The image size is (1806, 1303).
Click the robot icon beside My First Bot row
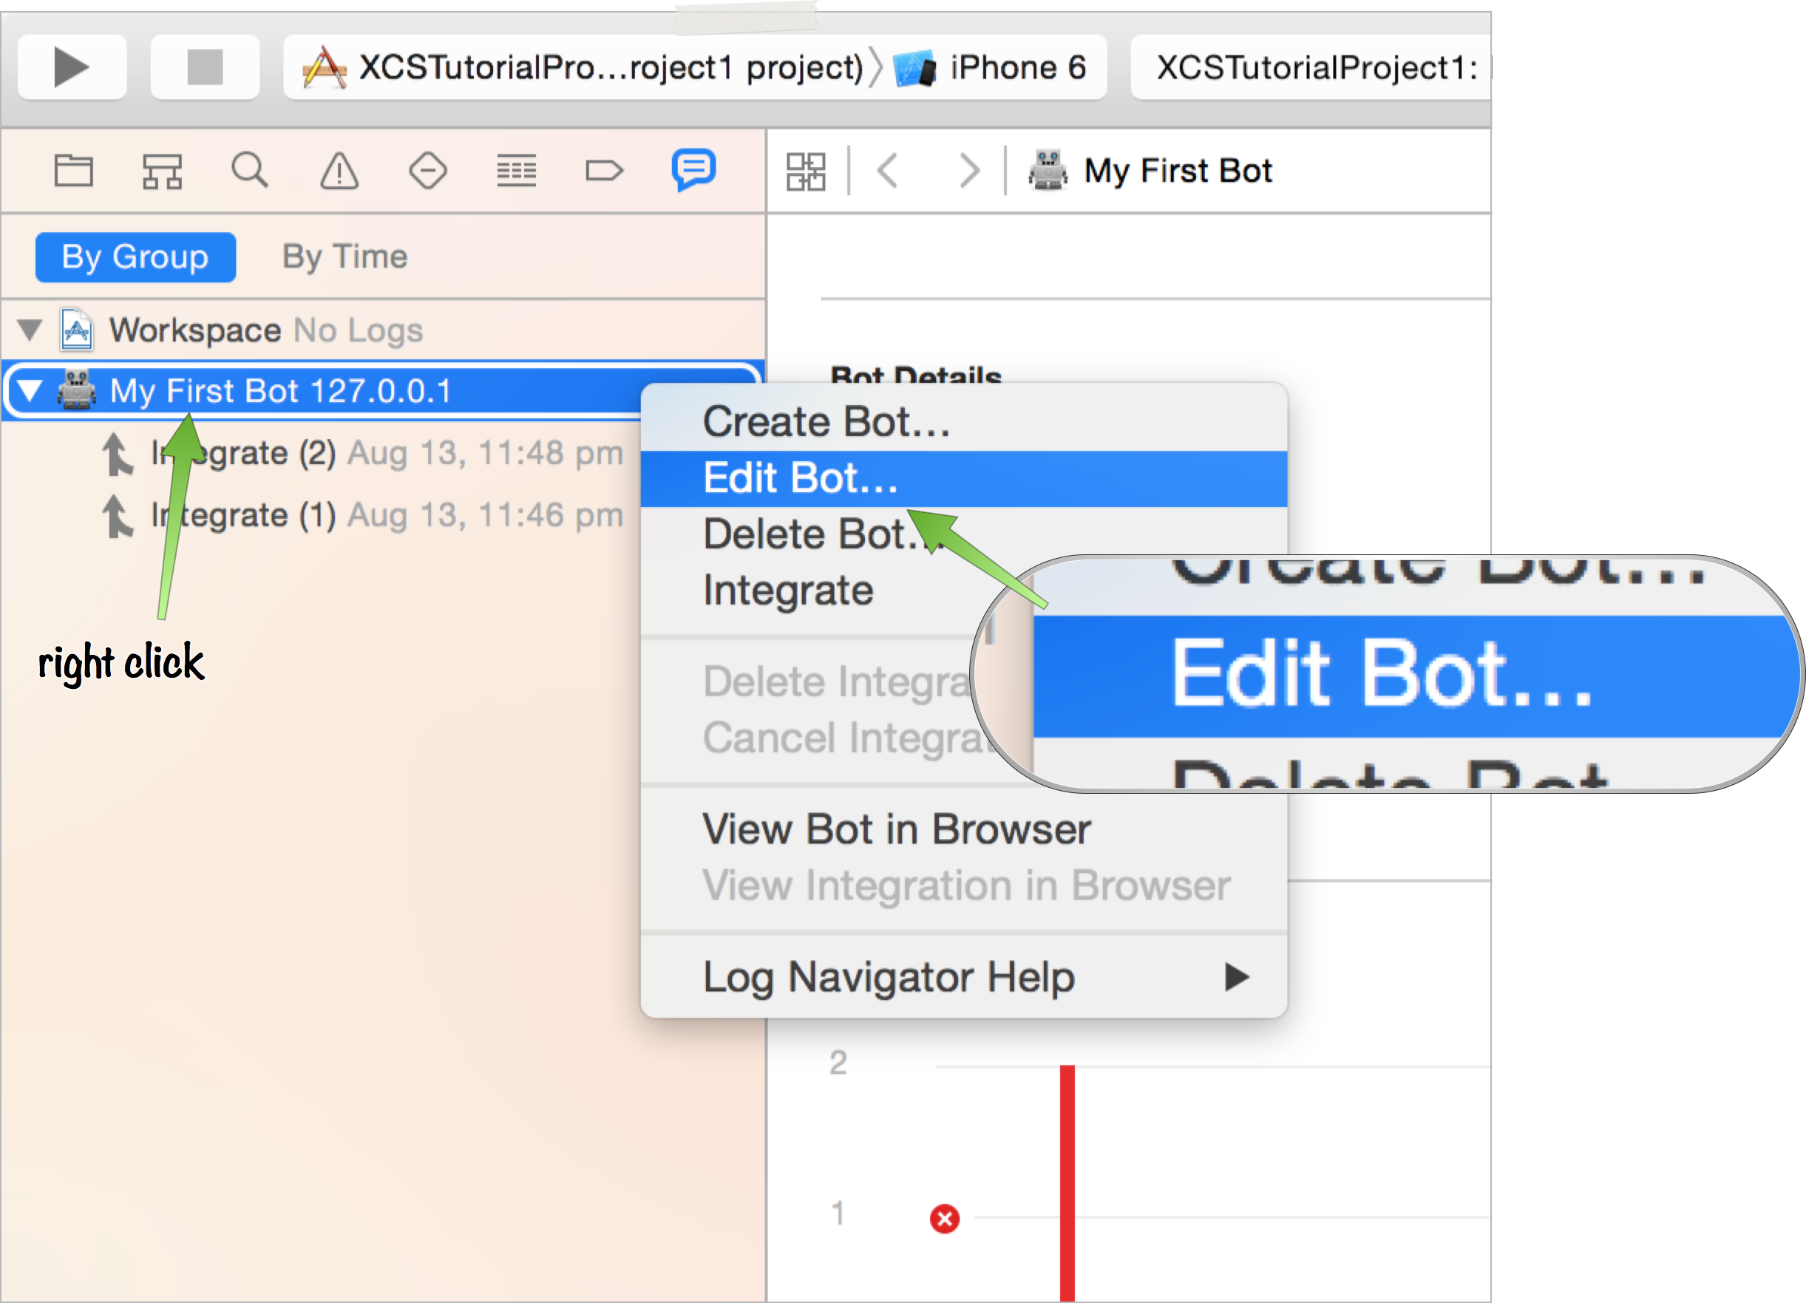(x=77, y=390)
